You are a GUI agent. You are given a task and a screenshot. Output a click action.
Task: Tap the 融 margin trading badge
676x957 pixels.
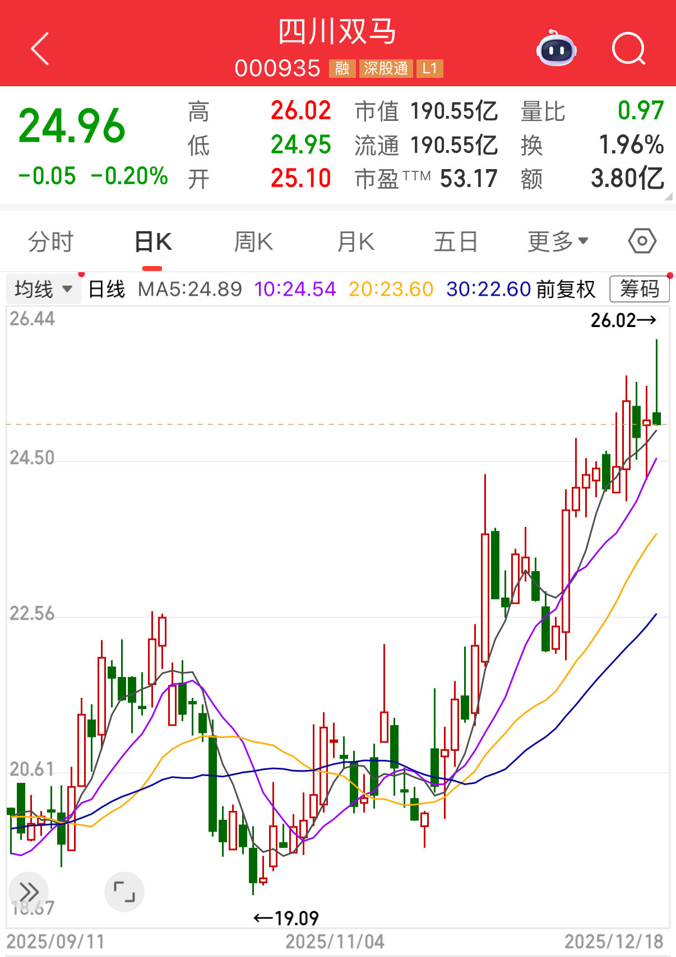342,69
